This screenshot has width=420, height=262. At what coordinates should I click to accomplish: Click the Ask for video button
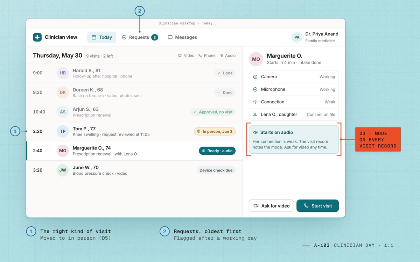point(271,206)
